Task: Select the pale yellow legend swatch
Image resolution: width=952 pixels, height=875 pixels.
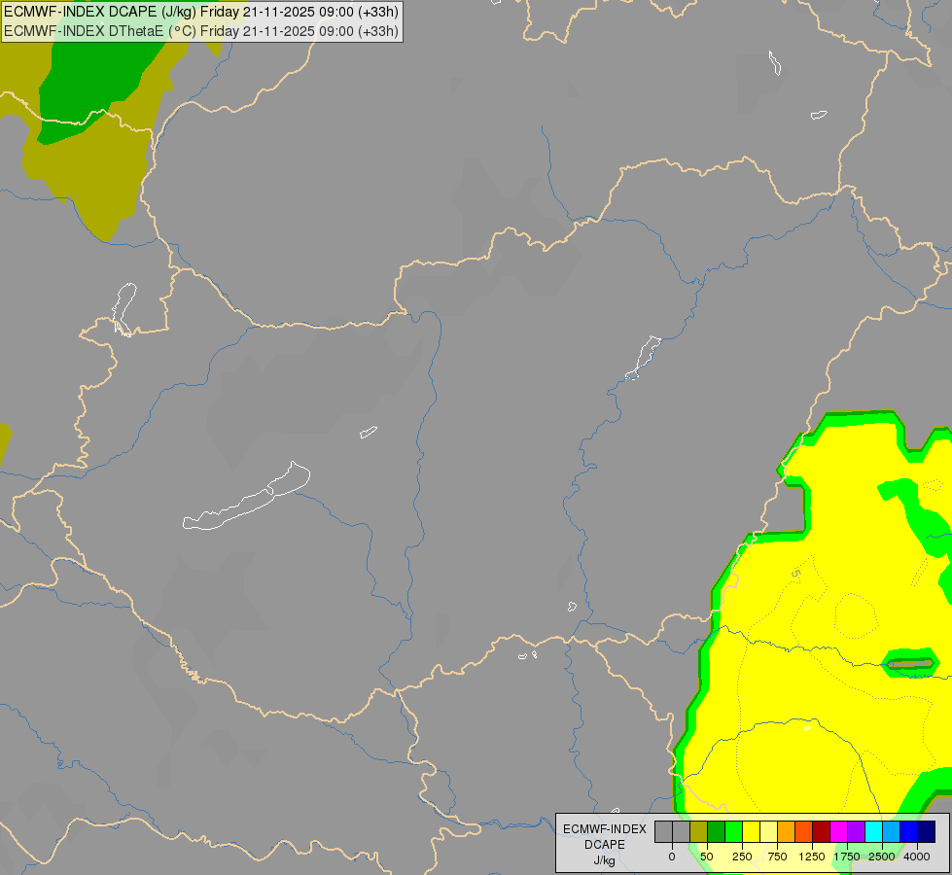Action: click(x=769, y=831)
